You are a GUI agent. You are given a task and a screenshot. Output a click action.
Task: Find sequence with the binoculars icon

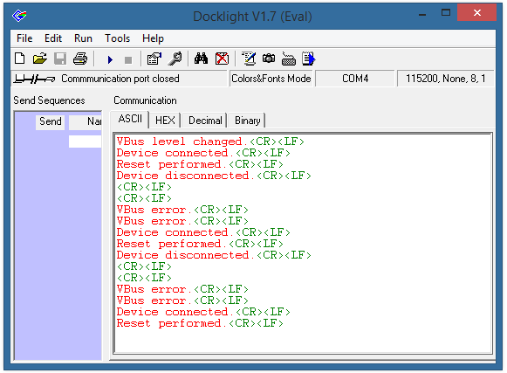[x=201, y=59]
